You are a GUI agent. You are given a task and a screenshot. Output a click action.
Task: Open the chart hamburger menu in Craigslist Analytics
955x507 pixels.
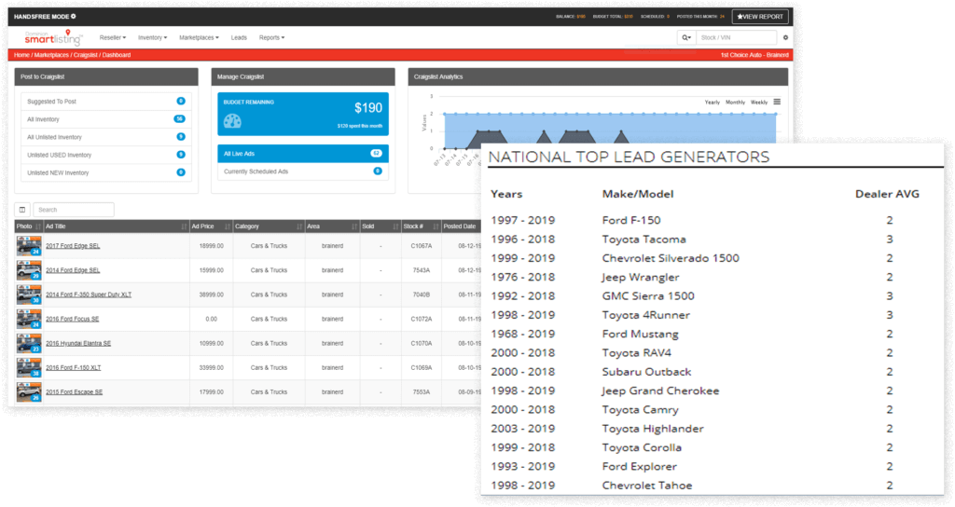click(777, 102)
